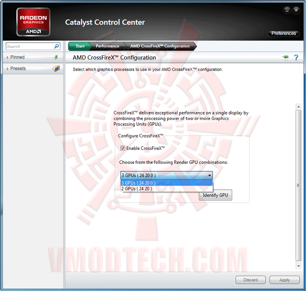306x291 pixels.
Task: Click the Apply button
Action: (x=284, y=280)
